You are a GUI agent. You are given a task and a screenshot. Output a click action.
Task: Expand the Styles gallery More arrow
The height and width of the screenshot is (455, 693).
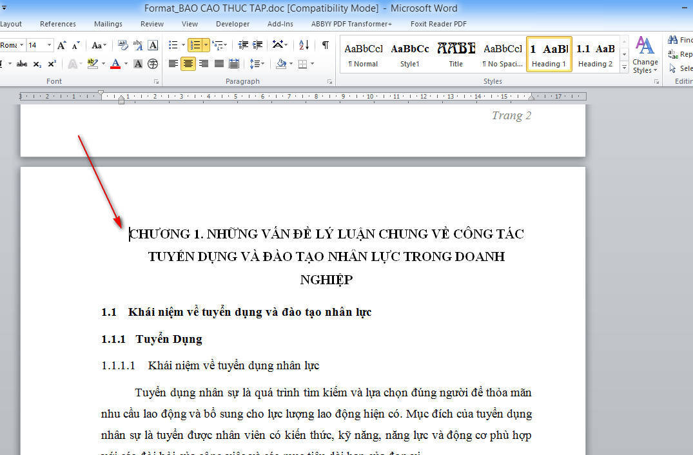[x=624, y=68]
